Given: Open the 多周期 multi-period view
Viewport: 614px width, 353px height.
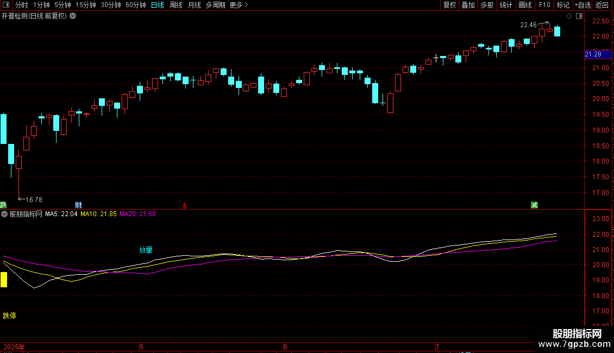Looking at the screenshot, I should 215,5.
